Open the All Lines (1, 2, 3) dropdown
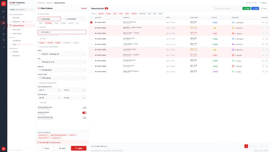Viewport: 270px width, 152px height. pos(62,62)
